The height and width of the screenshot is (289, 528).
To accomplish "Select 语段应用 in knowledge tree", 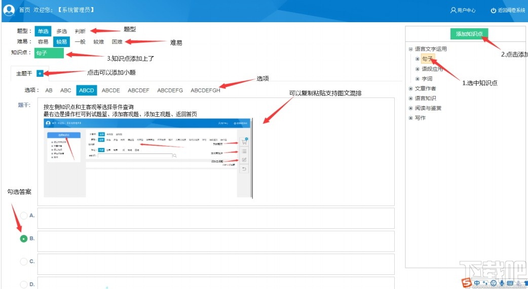I will point(432,69).
